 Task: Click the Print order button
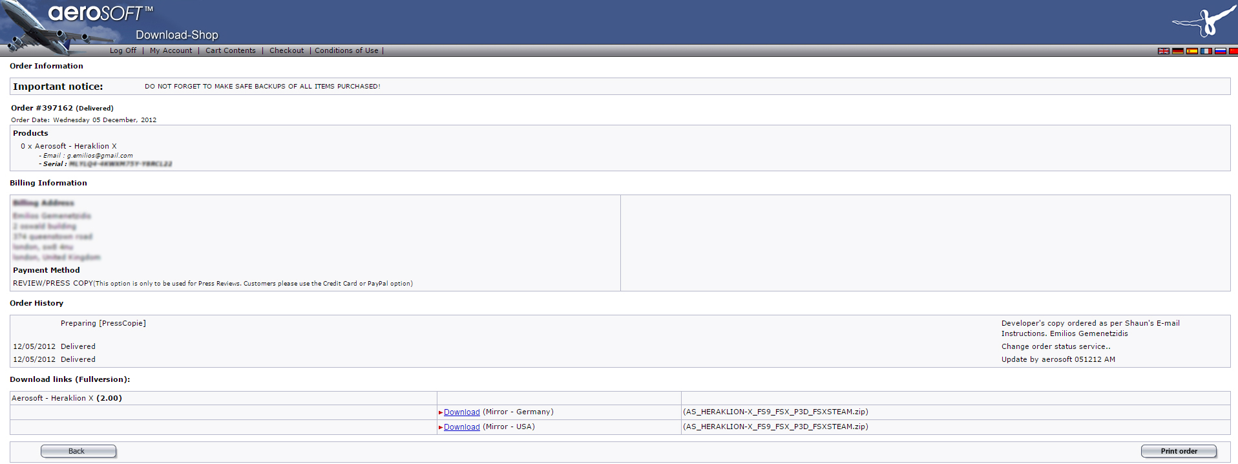pos(1179,451)
